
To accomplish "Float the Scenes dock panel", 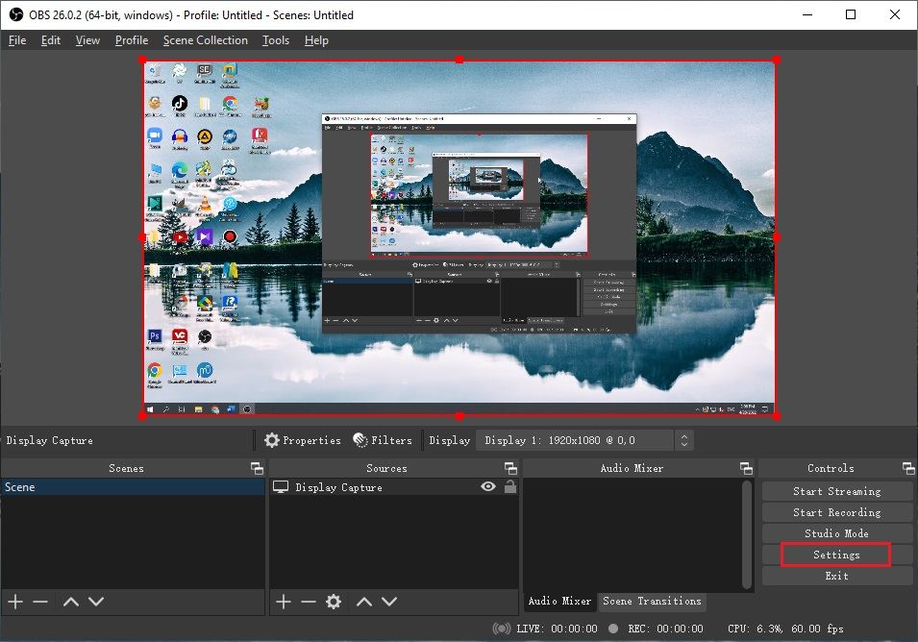I will pos(257,468).
